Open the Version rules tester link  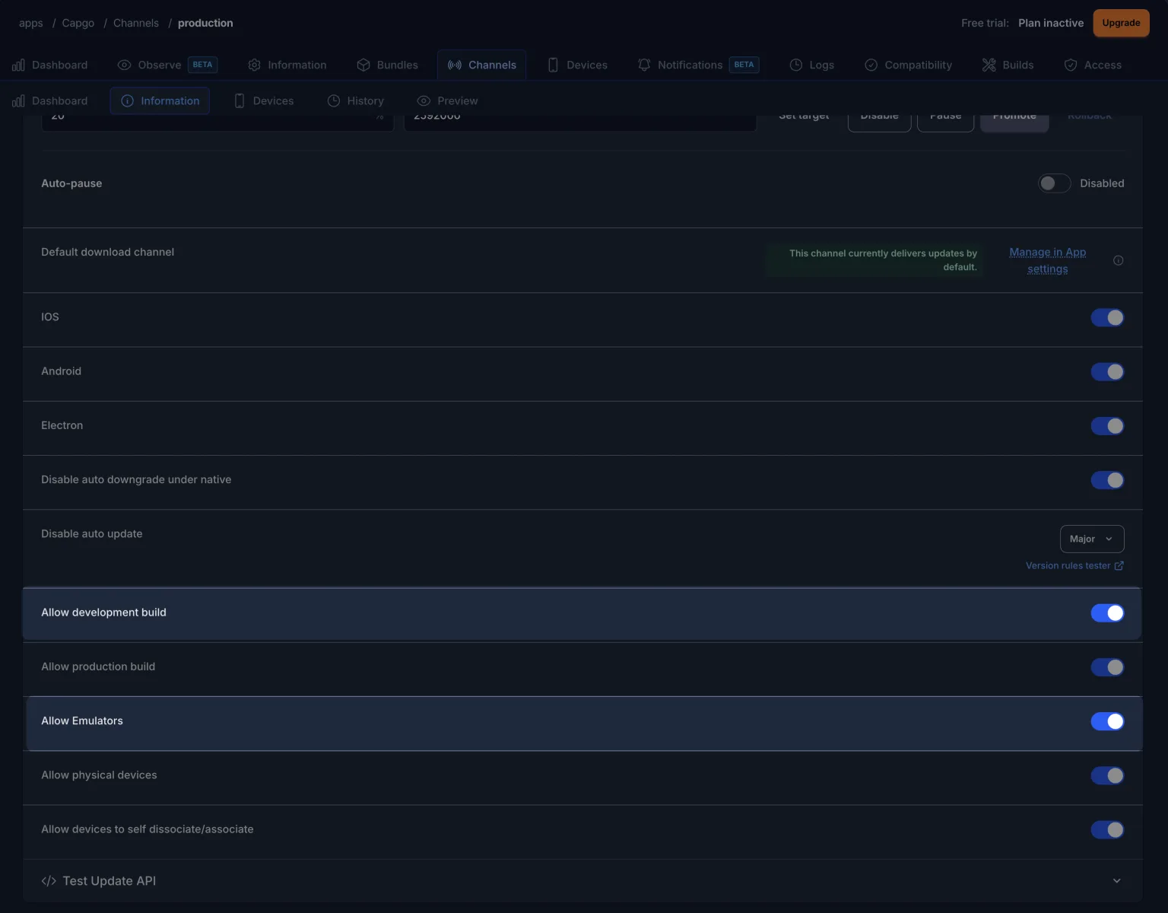coord(1074,565)
